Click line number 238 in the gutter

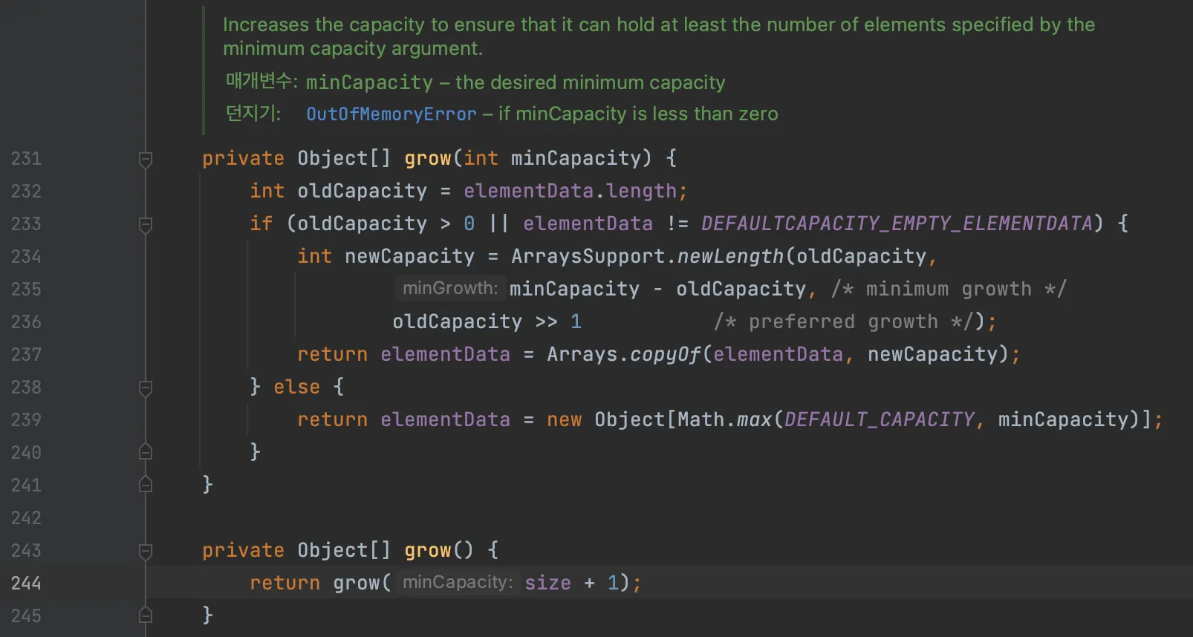(26, 387)
